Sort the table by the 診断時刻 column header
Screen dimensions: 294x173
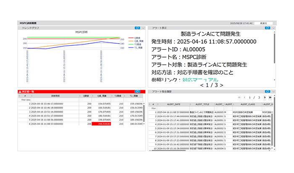[x=54, y=96]
